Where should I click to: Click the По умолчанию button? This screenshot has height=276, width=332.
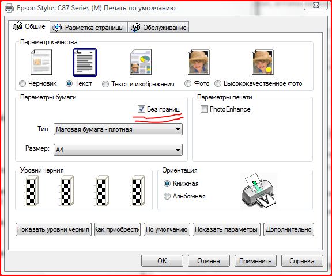point(167,229)
